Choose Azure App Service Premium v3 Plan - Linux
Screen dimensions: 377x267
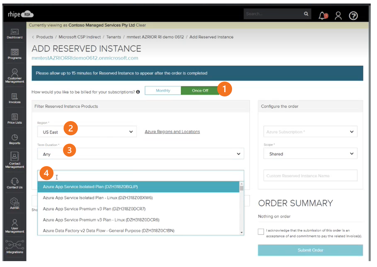(x=138, y=220)
